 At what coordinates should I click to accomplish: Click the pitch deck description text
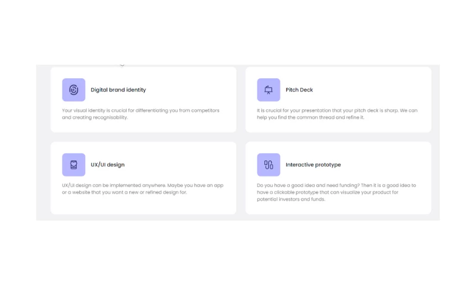pos(337,114)
